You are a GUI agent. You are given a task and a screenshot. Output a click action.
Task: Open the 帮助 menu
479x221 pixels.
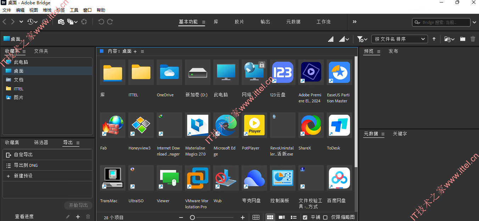tap(101, 10)
